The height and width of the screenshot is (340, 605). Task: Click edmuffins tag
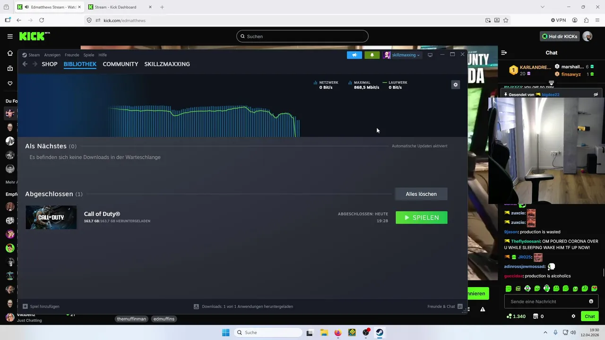click(164, 319)
